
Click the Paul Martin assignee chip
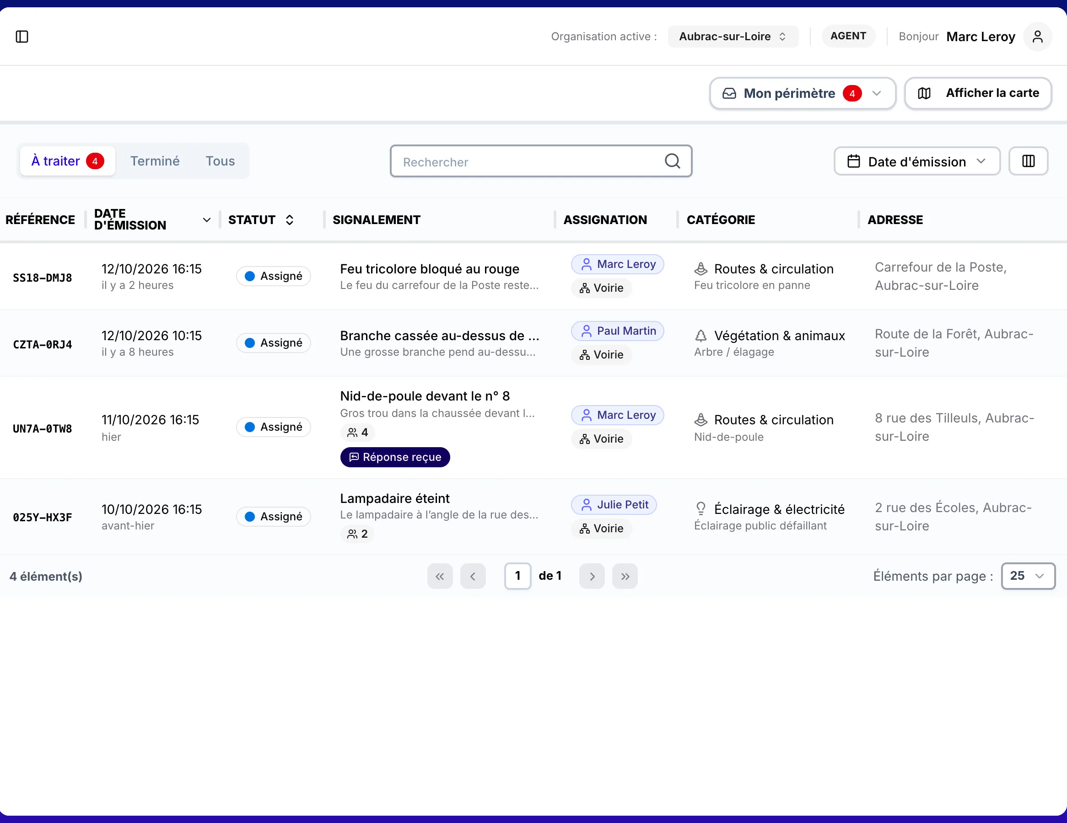click(618, 331)
